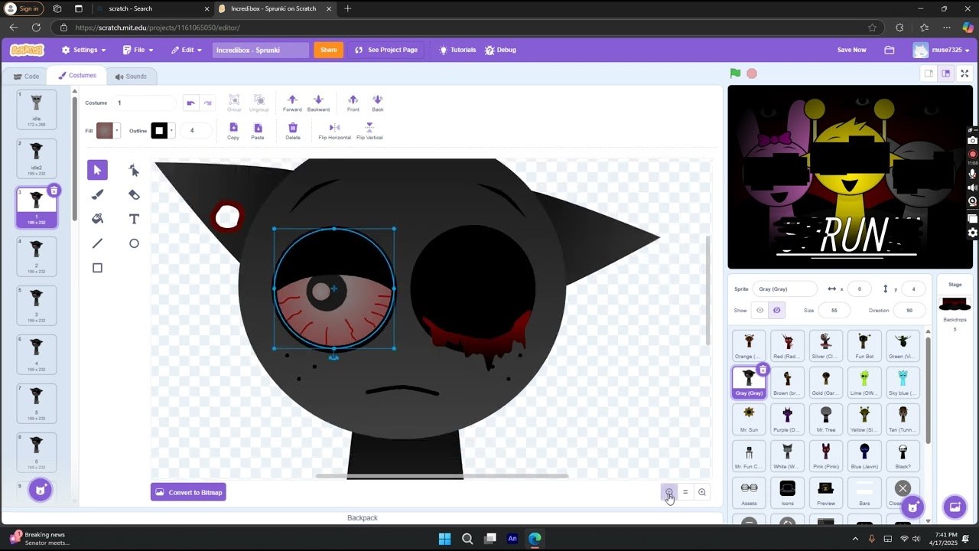This screenshot has width=979, height=551.
Task: Flip selection Horizontal
Action: click(x=334, y=131)
